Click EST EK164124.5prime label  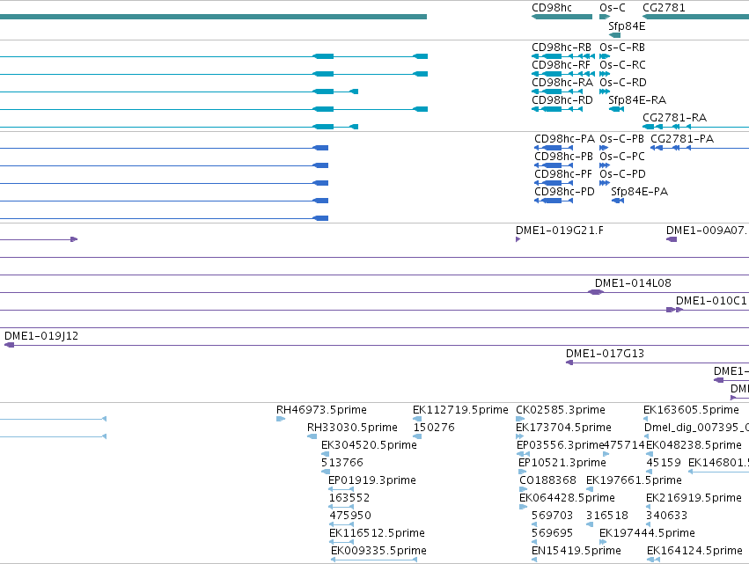pos(694,551)
